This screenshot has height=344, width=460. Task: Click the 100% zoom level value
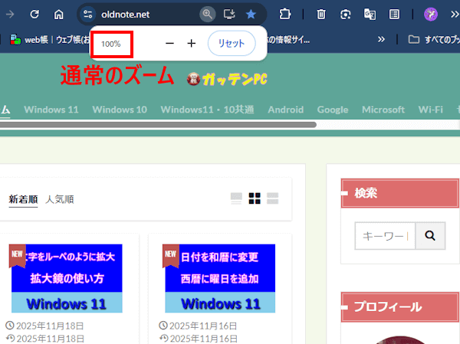tap(111, 44)
